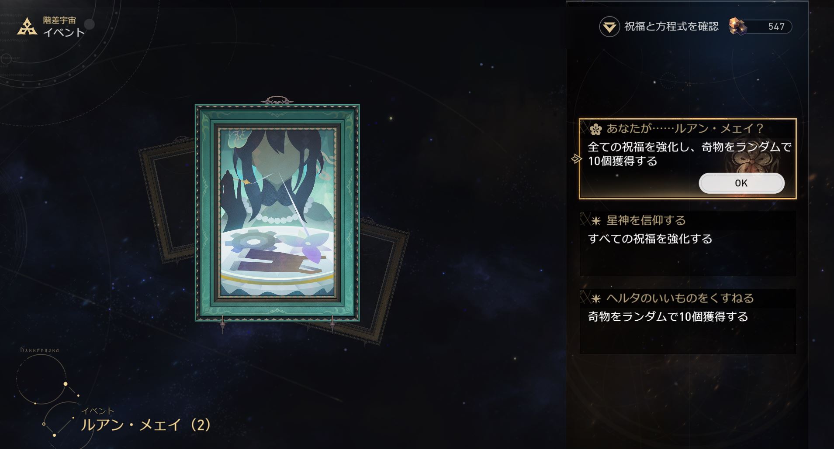Click the description 奇物をランダムで10個獲得する
Image resolution: width=834 pixels, height=449 pixels.
[668, 317]
